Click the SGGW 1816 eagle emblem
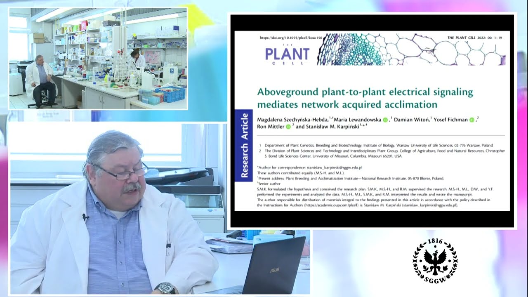This screenshot has height=297, width=528. pyautogui.click(x=435, y=261)
